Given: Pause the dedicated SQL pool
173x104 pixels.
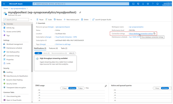Looking at the screenshot, I should coord(40,20).
